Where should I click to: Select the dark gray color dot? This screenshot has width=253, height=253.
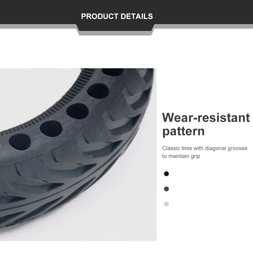coord(166,189)
